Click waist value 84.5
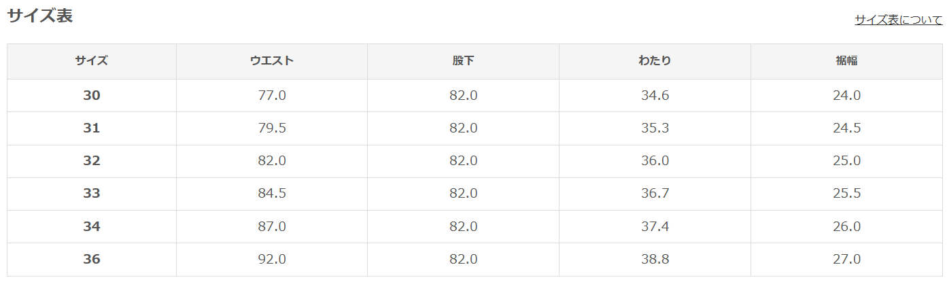This screenshot has width=947, height=282. click(x=272, y=194)
